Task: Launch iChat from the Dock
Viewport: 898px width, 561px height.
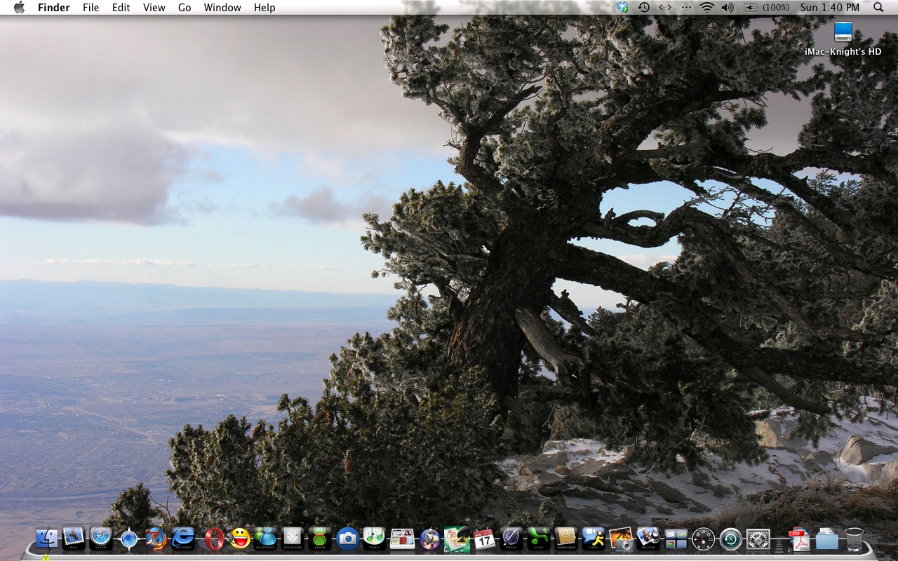Action: (594, 539)
